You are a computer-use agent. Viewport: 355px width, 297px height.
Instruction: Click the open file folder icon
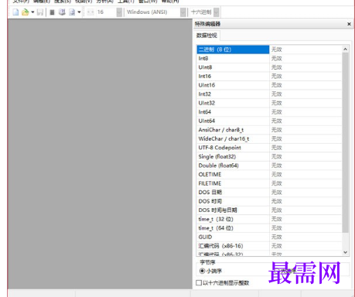(x=25, y=12)
